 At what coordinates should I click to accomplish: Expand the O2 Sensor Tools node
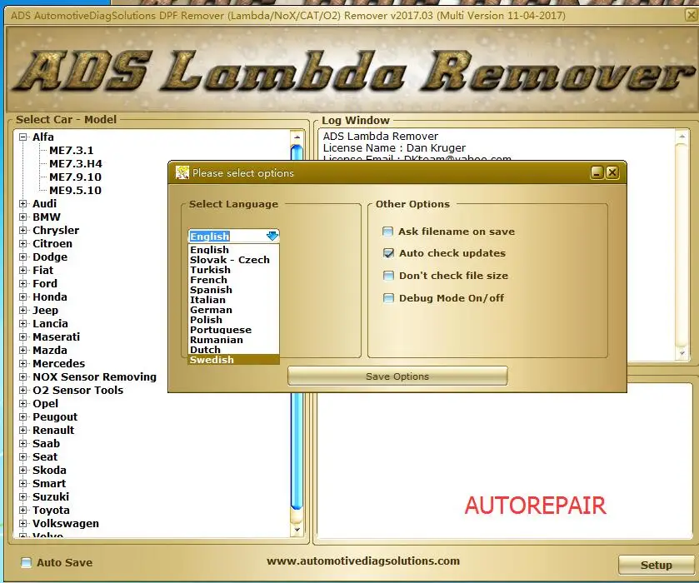tap(22, 391)
